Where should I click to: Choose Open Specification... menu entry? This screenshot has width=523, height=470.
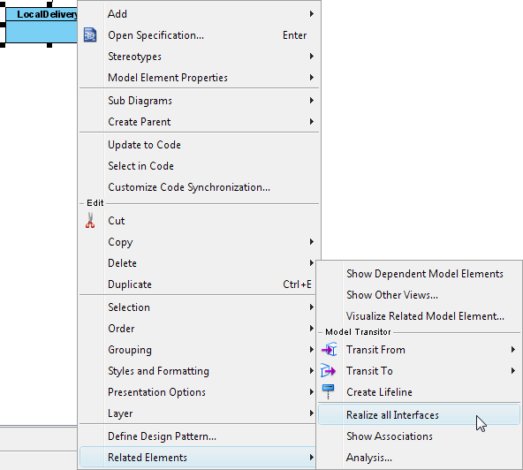199,35
